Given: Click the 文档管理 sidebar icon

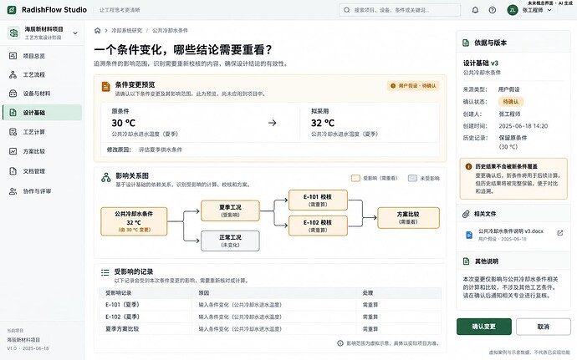Looking at the screenshot, I should [13, 171].
